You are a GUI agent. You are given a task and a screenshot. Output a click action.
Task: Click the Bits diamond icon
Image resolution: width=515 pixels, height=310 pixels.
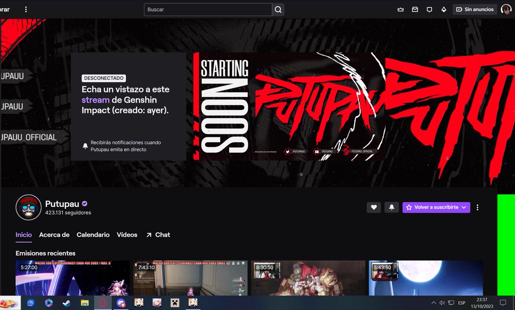coord(443,9)
